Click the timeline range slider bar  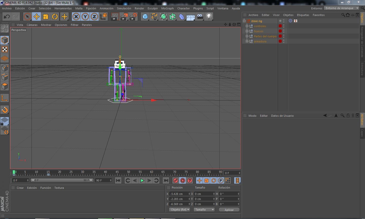click(x=62, y=180)
